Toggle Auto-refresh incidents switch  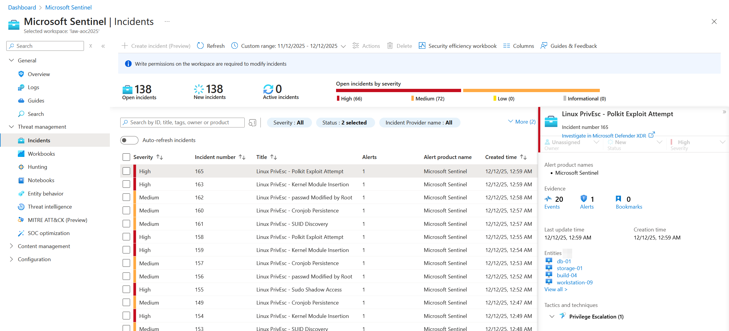point(129,140)
